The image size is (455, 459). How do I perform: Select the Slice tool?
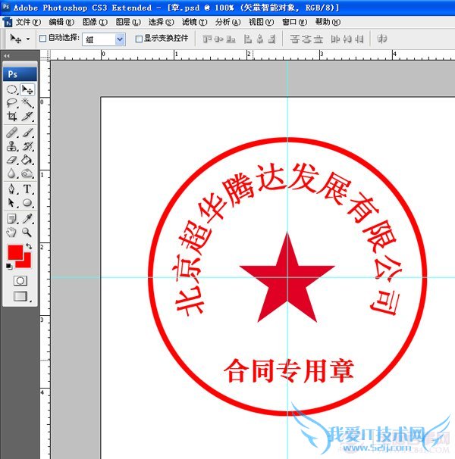tap(27, 116)
